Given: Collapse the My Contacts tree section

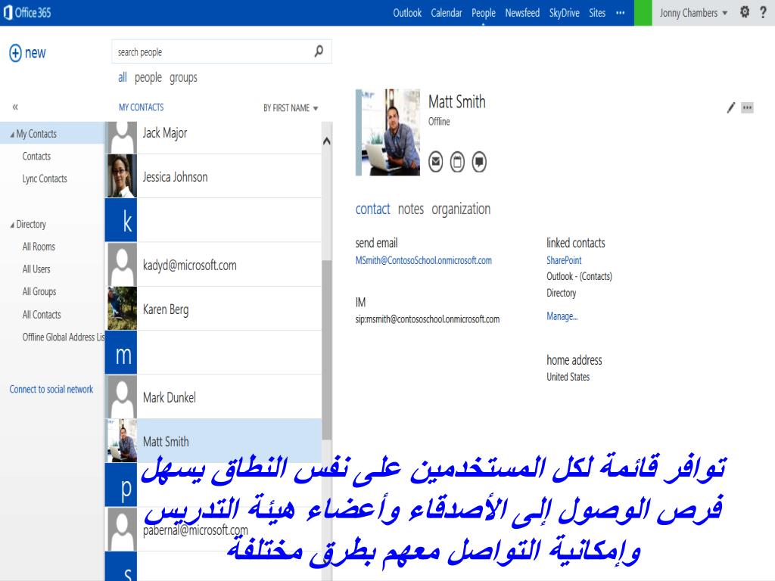Looking at the screenshot, I should pos(12,135).
